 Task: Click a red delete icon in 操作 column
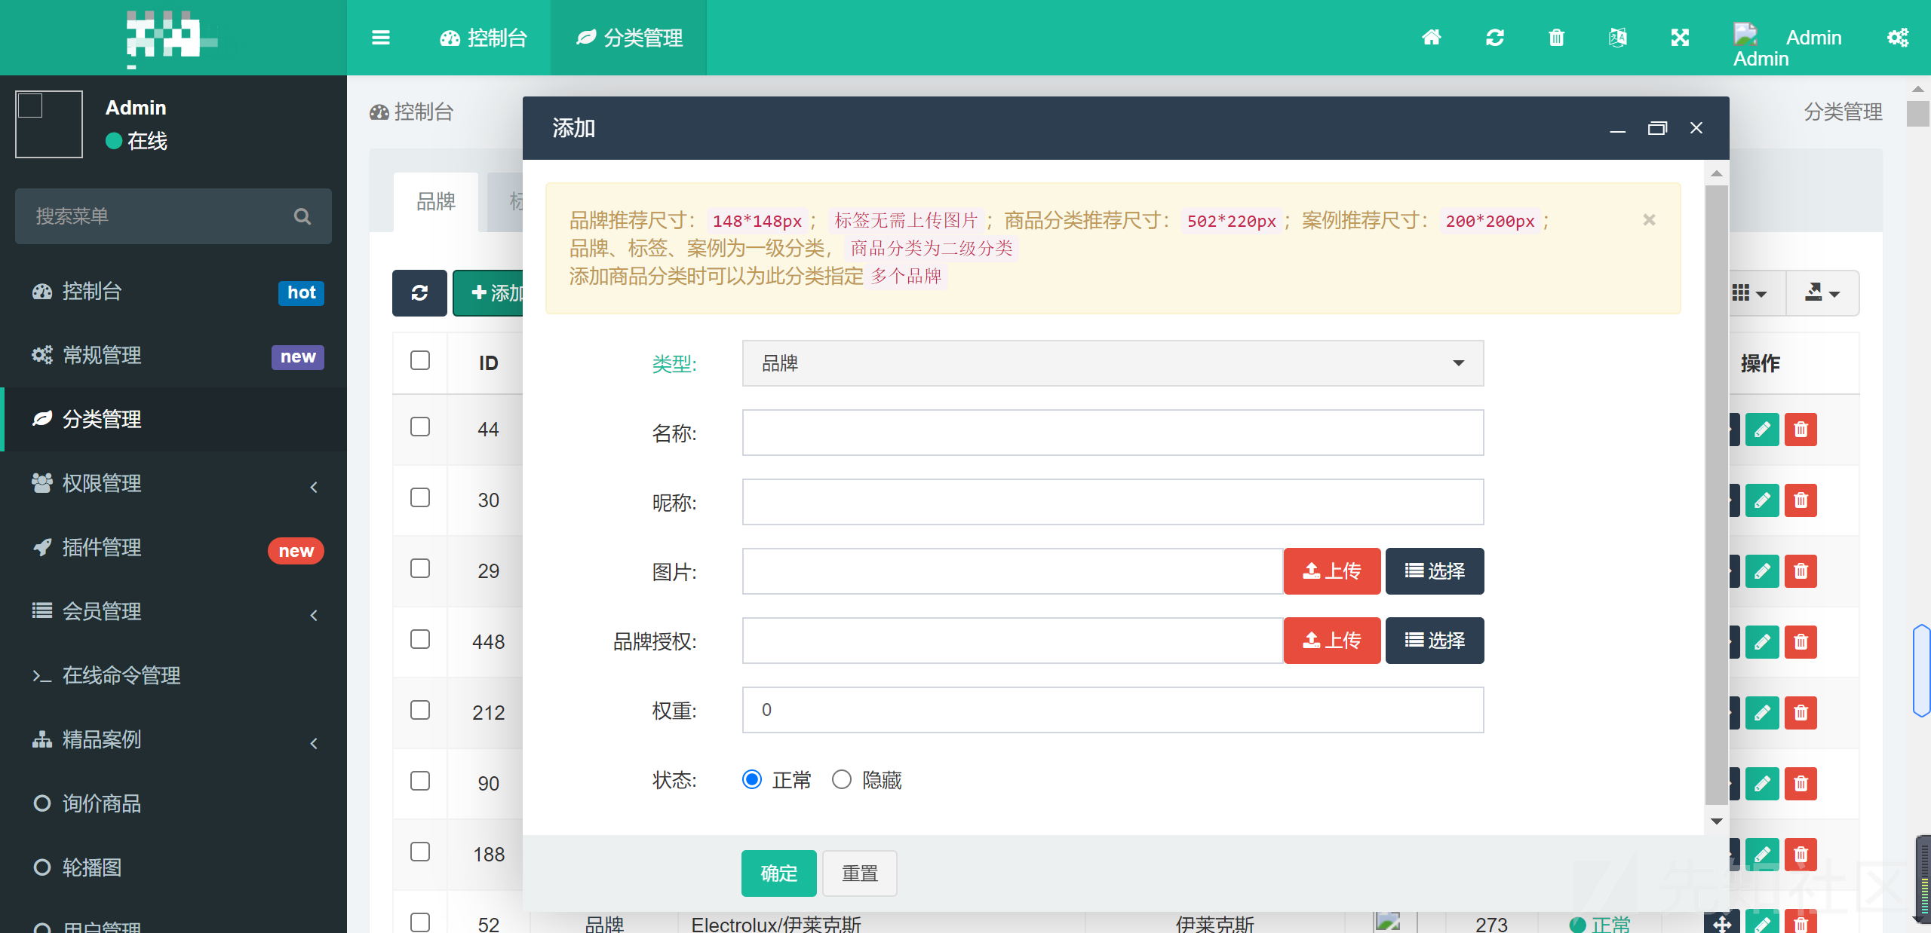(1801, 430)
